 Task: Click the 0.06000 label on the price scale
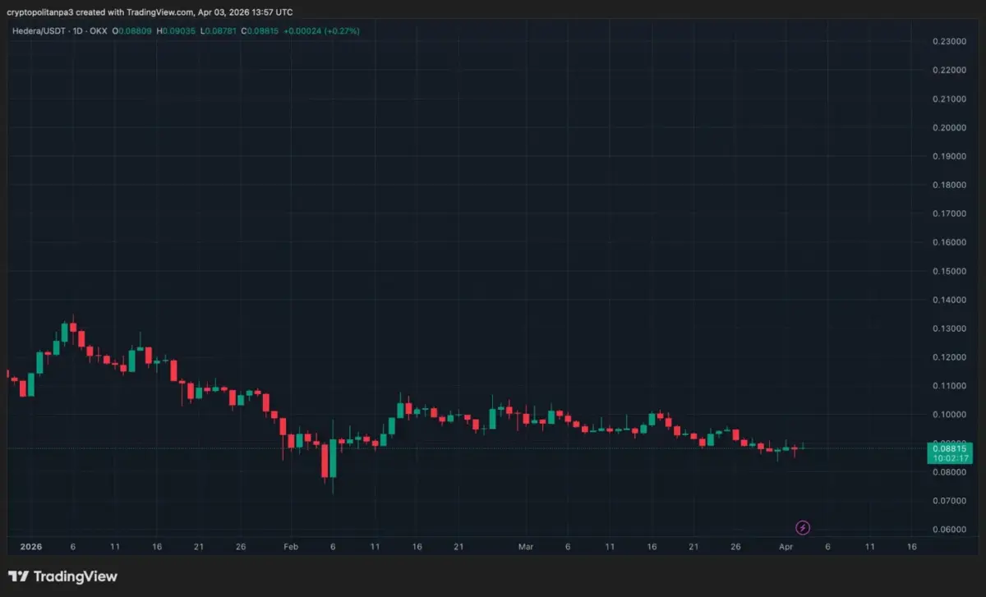click(950, 529)
